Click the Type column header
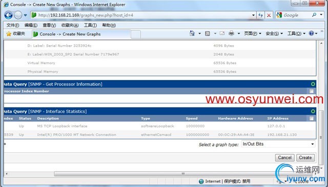 pos(146,118)
